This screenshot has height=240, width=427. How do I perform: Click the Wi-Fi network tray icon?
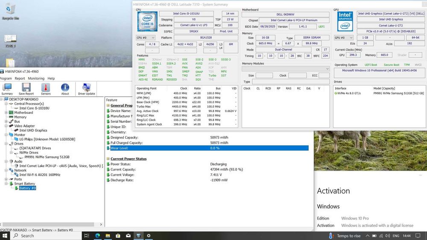(x=381, y=236)
